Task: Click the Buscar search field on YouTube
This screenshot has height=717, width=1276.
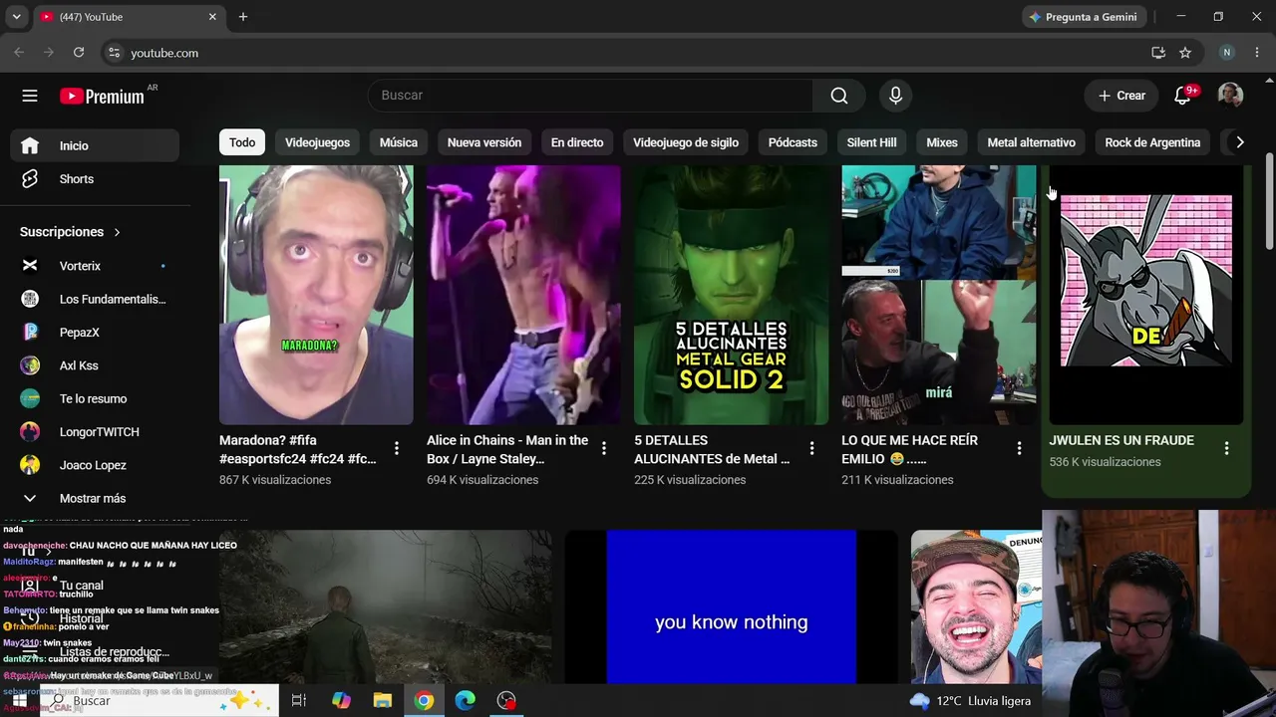Action: tap(590, 96)
